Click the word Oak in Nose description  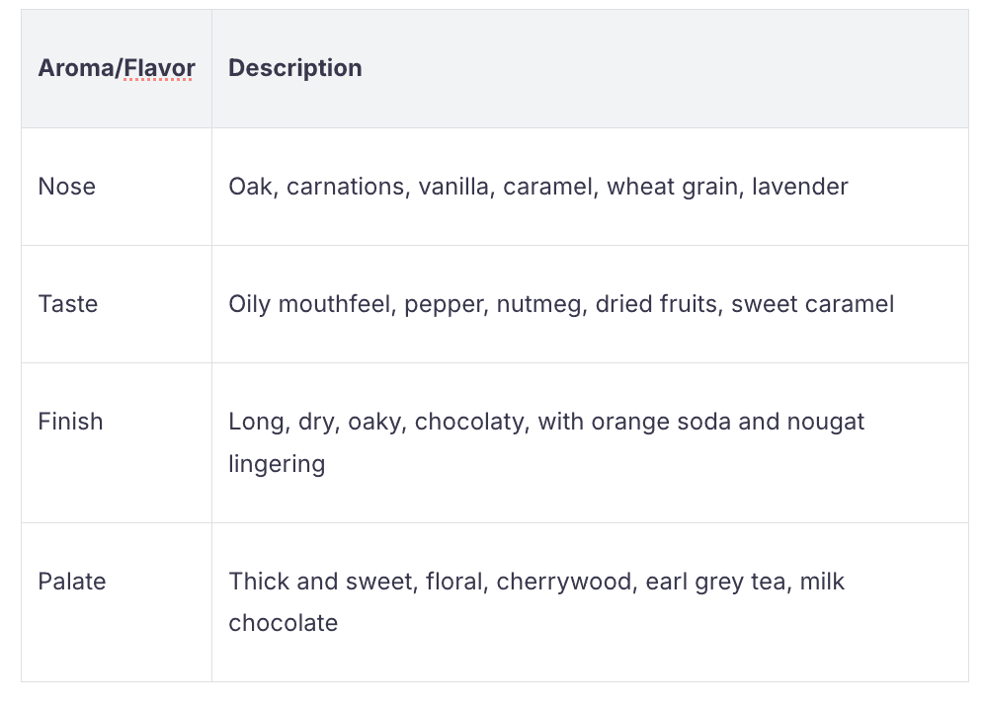click(x=250, y=187)
